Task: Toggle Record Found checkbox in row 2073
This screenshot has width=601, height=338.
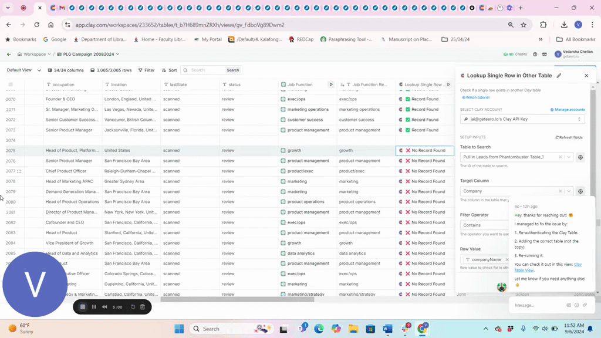Action: (408, 130)
